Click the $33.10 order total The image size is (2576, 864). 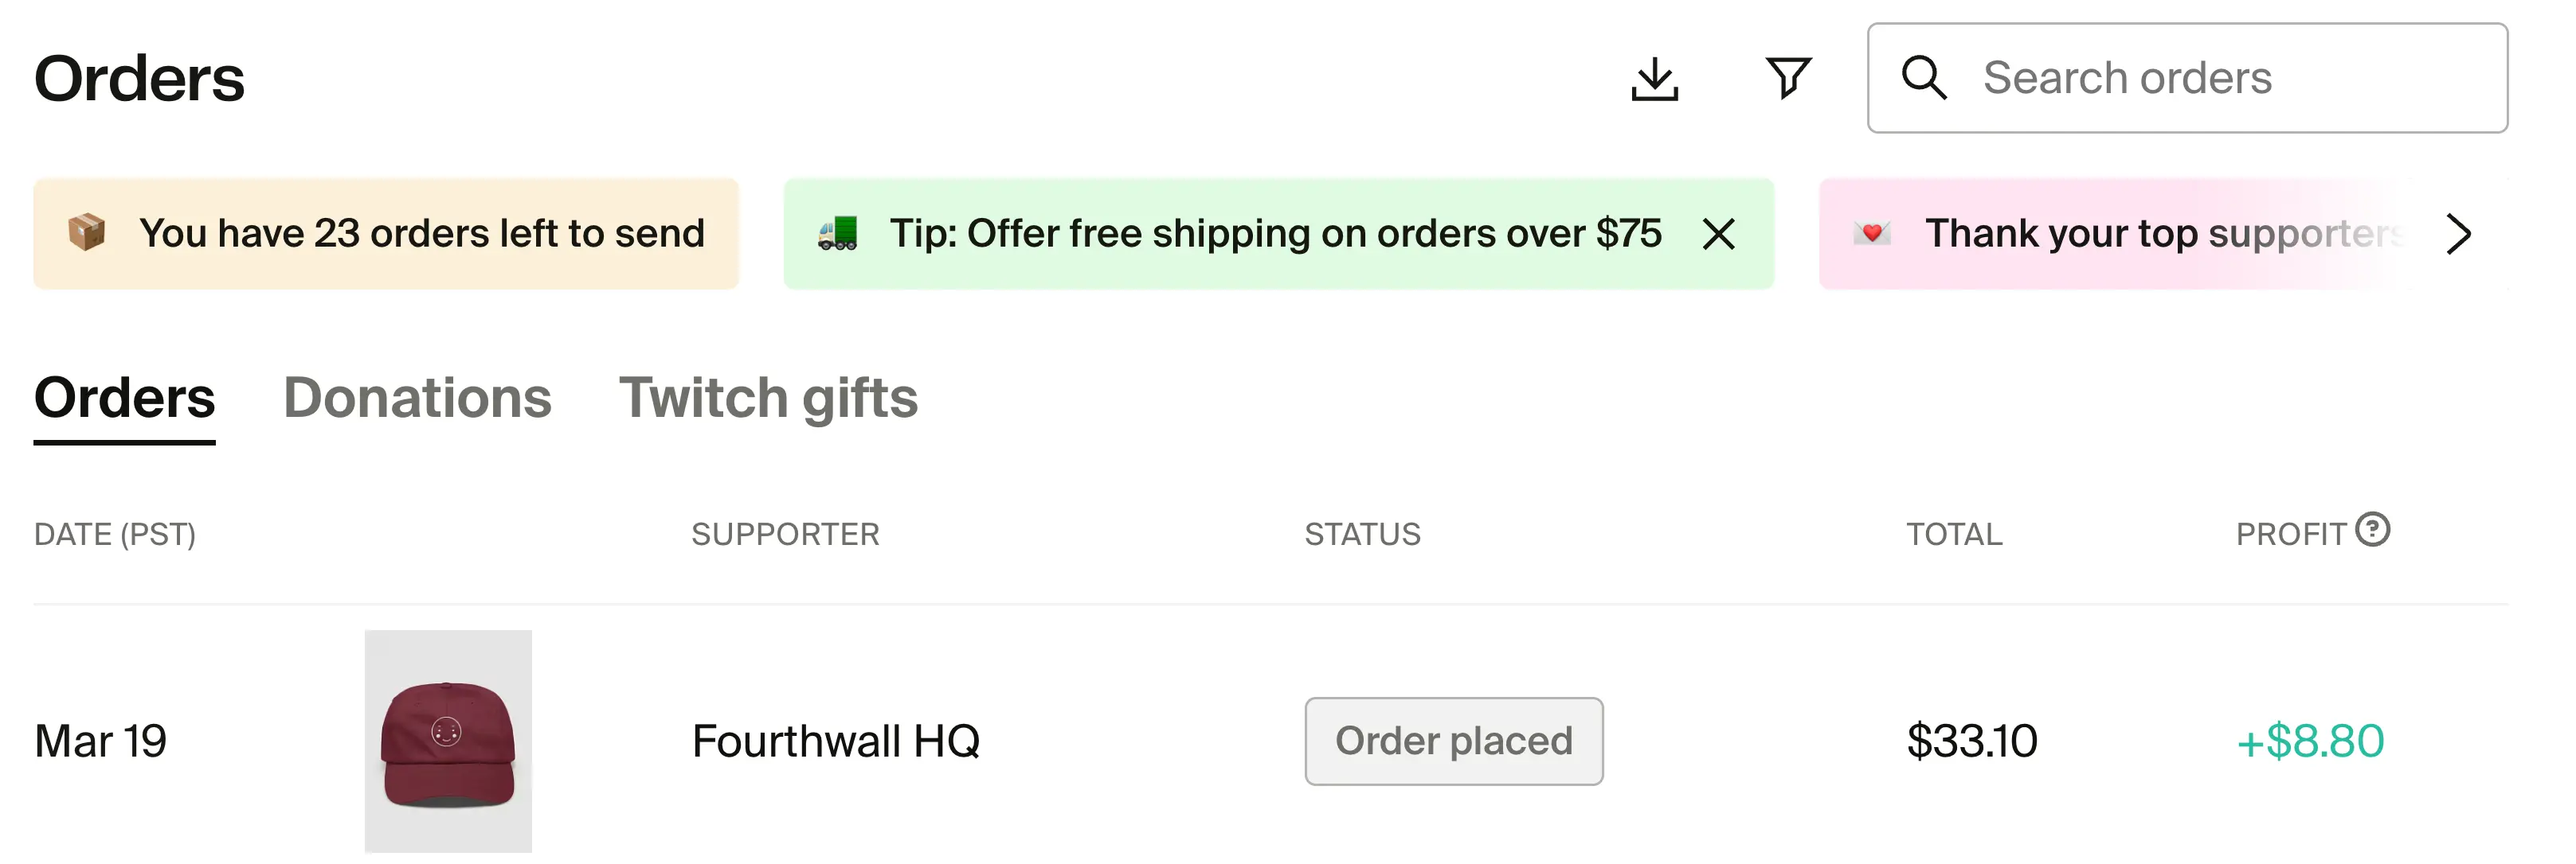tap(1971, 741)
